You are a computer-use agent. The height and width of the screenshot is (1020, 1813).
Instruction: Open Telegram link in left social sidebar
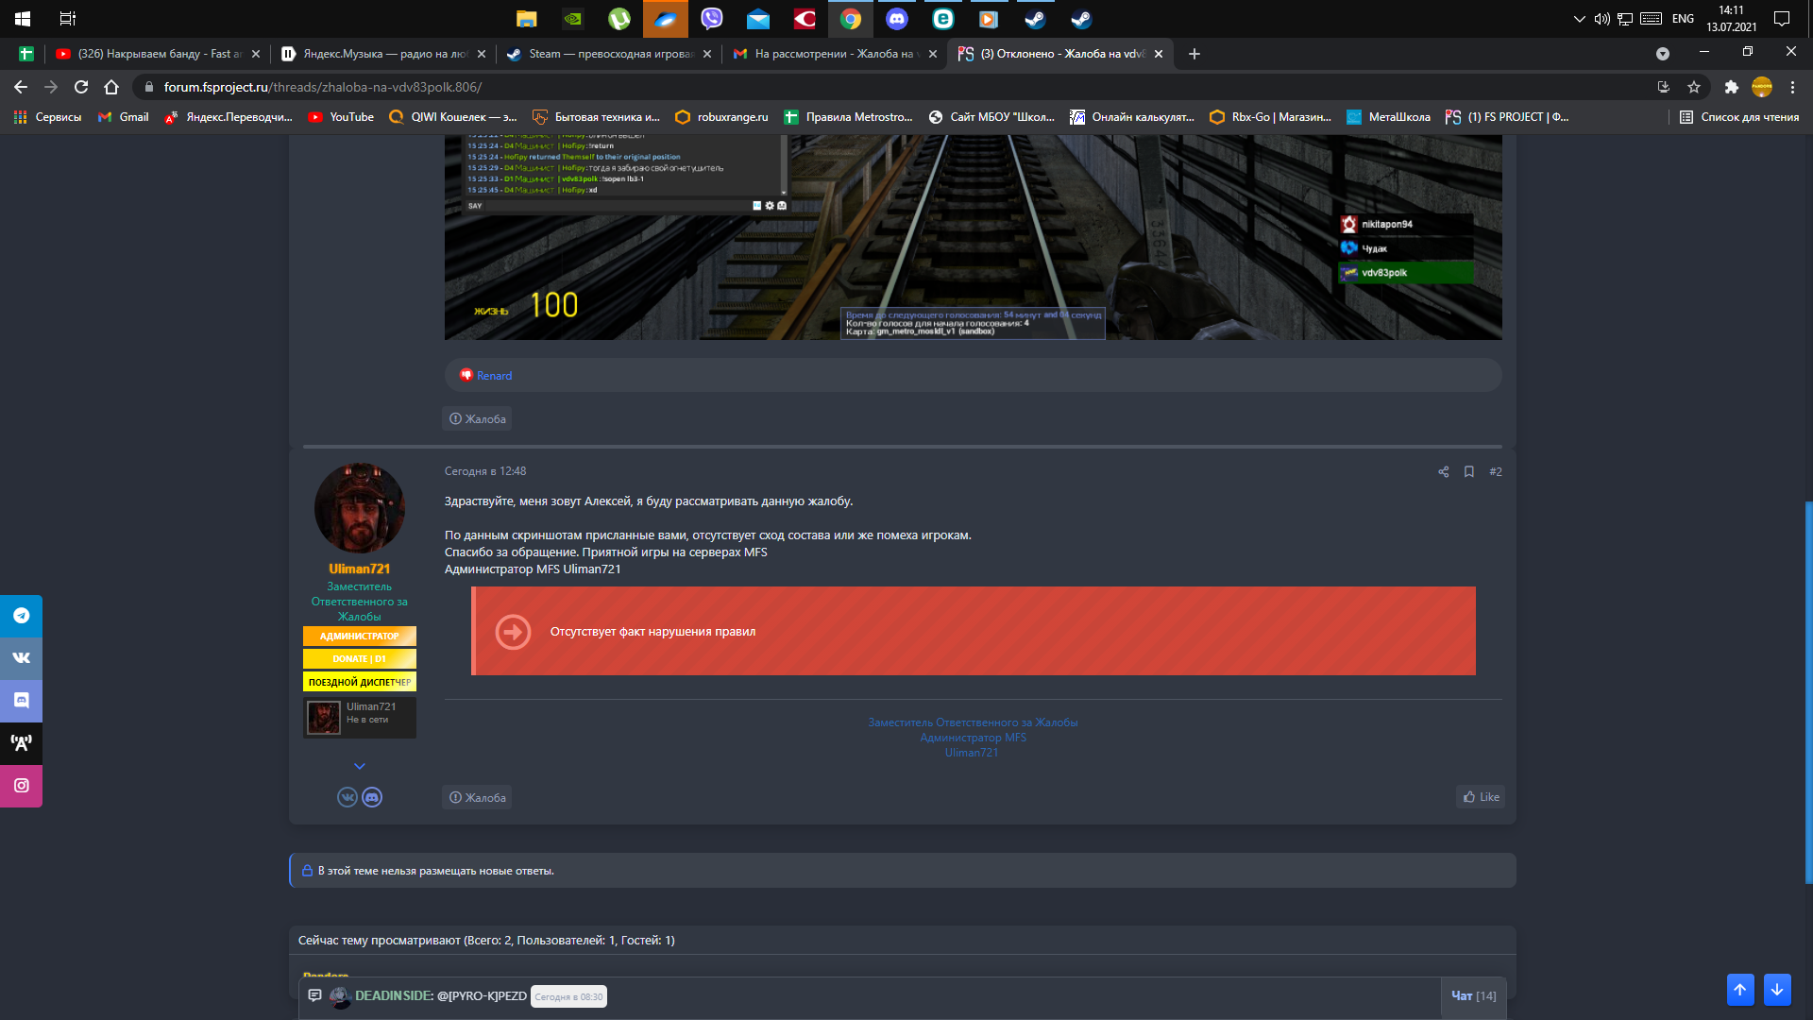21,616
